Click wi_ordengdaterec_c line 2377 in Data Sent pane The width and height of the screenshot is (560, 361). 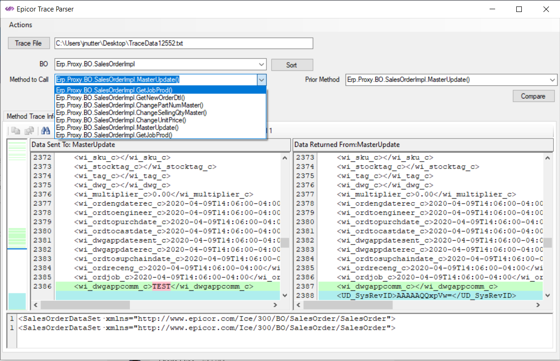(x=177, y=204)
